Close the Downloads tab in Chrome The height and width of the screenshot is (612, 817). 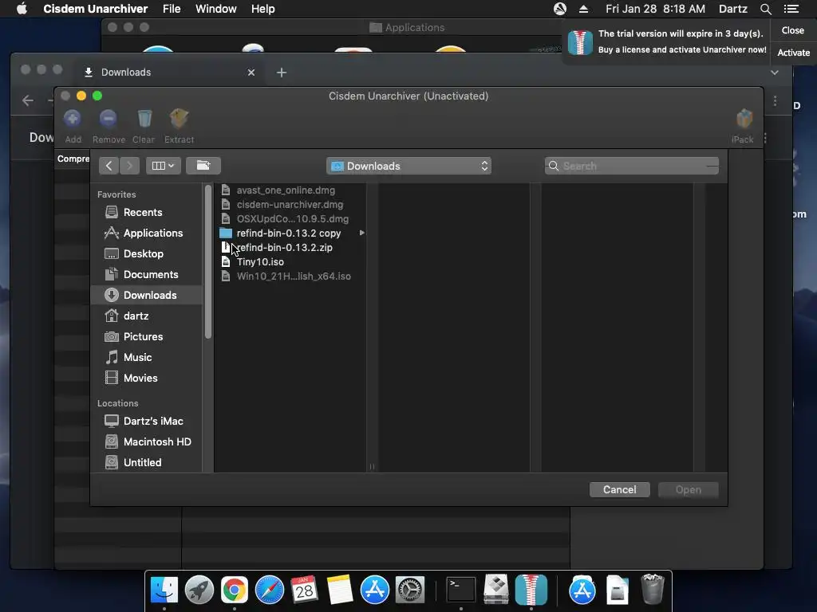pyautogui.click(x=251, y=73)
